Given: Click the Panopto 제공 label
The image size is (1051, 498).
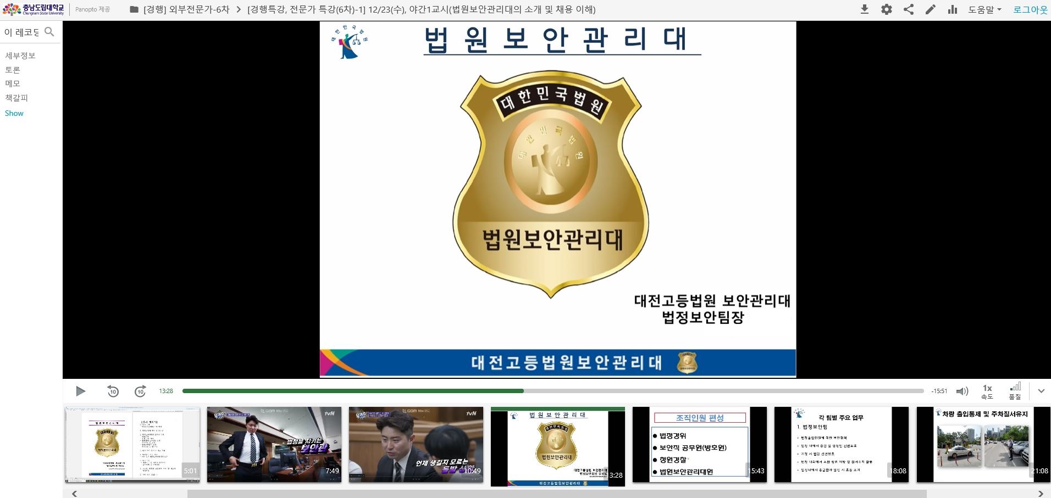Looking at the screenshot, I should (92, 9).
